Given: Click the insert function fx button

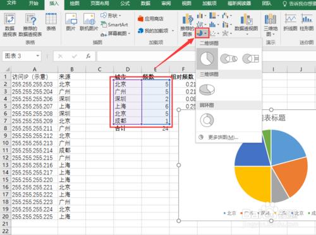Looking at the screenshot, I should click(88, 56).
